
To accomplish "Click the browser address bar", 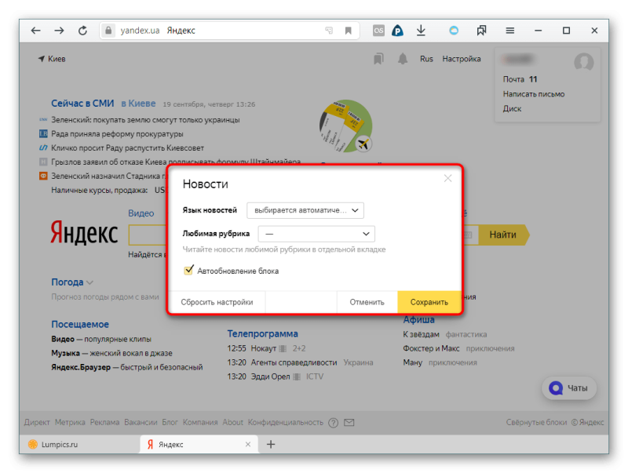I will 229,31.
